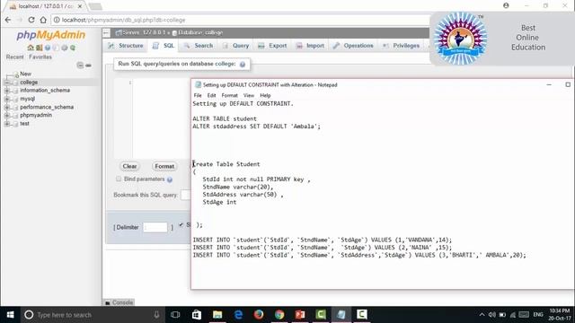Open Notepad Help menu

click(x=265, y=96)
